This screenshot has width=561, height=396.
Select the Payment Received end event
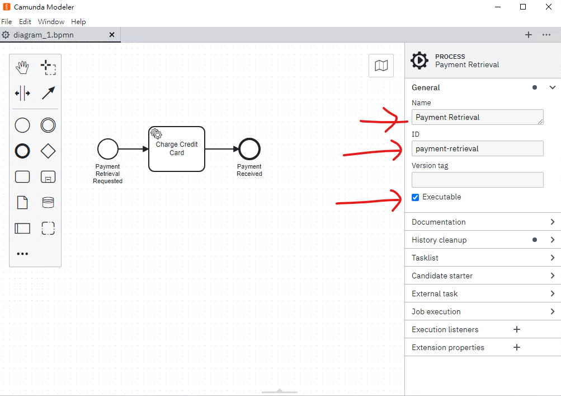point(249,149)
